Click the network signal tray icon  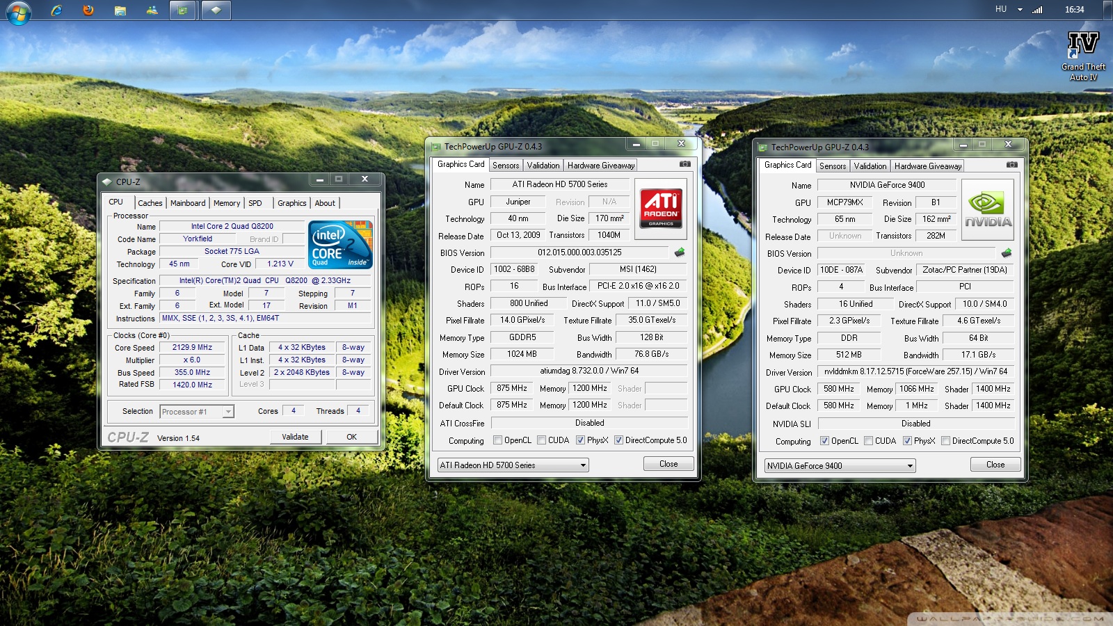pos(1037,10)
